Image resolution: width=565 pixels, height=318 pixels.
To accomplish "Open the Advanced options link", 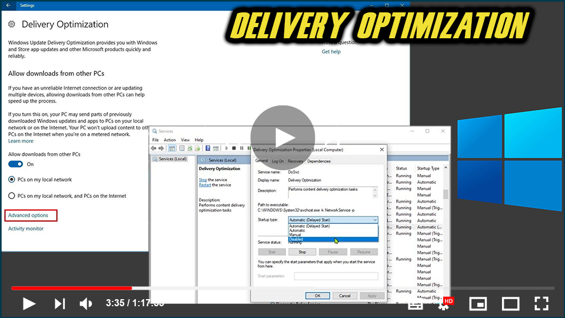I will click(28, 216).
